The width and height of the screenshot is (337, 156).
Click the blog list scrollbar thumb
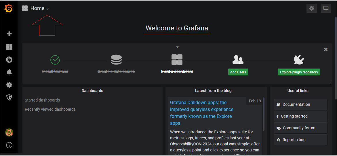[264, 114]
